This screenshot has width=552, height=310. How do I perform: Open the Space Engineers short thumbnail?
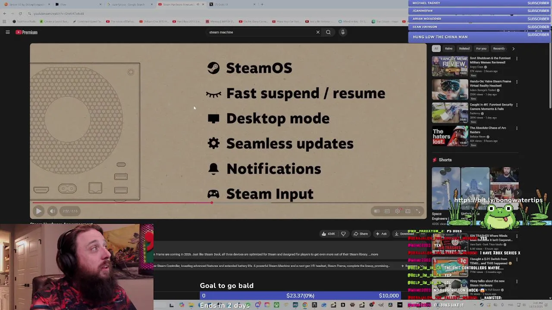[x=446, y=188]
